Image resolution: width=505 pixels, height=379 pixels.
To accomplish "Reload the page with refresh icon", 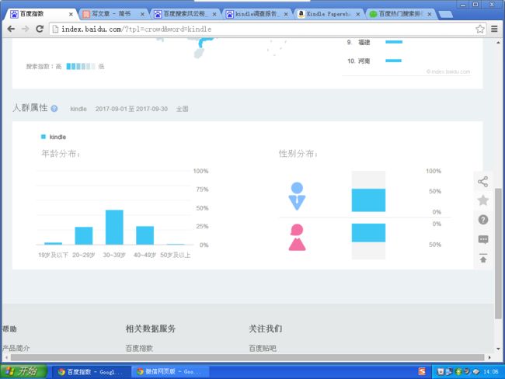I will [x=40, y=29].
